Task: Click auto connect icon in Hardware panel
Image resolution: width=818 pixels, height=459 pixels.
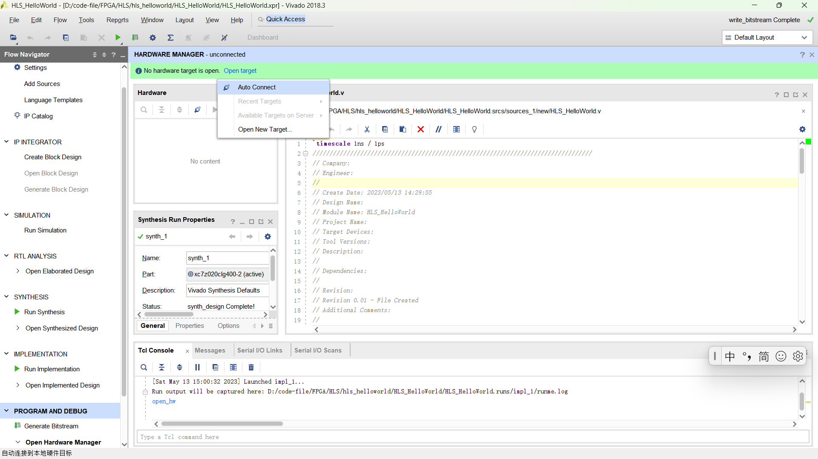Action: pos(198,110)
